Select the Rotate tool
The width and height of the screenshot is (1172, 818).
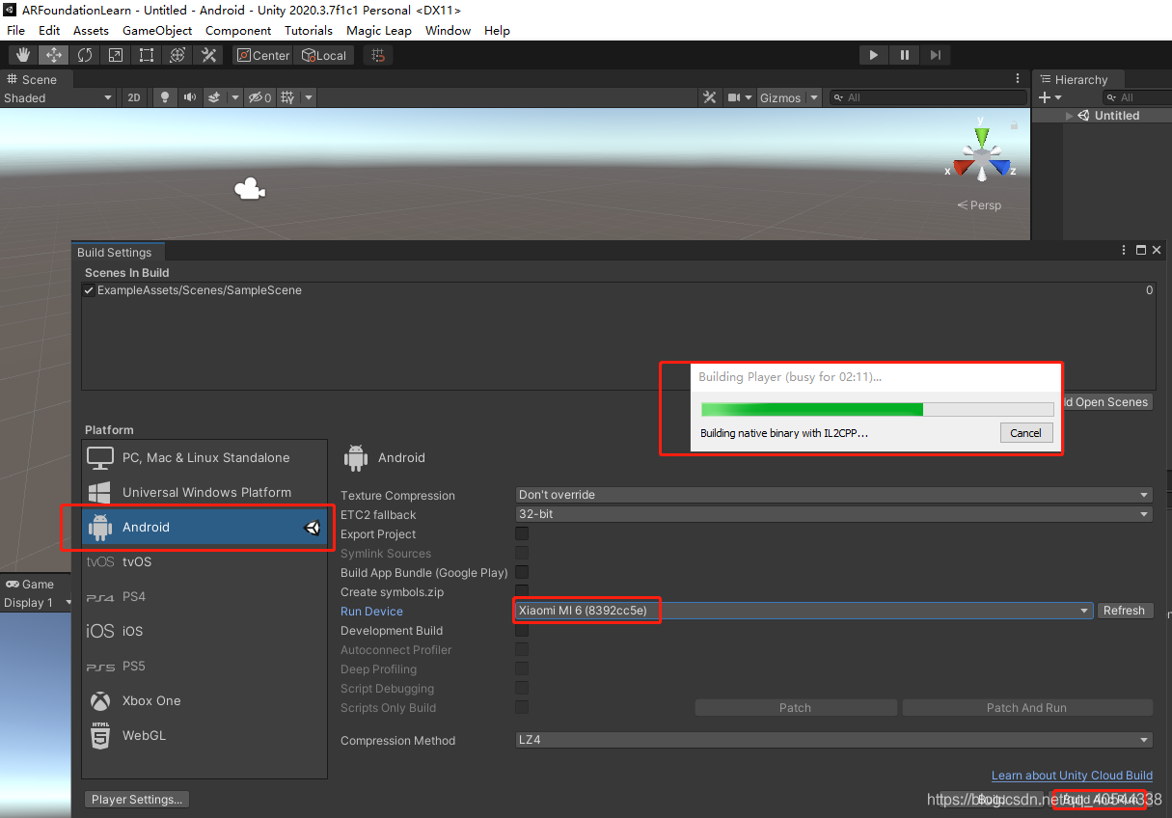click(85, 55)
